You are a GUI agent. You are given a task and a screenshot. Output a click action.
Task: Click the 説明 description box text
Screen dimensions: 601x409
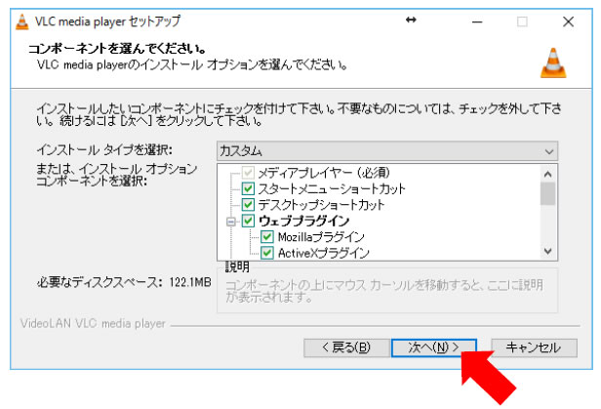(x=384, y=291)
